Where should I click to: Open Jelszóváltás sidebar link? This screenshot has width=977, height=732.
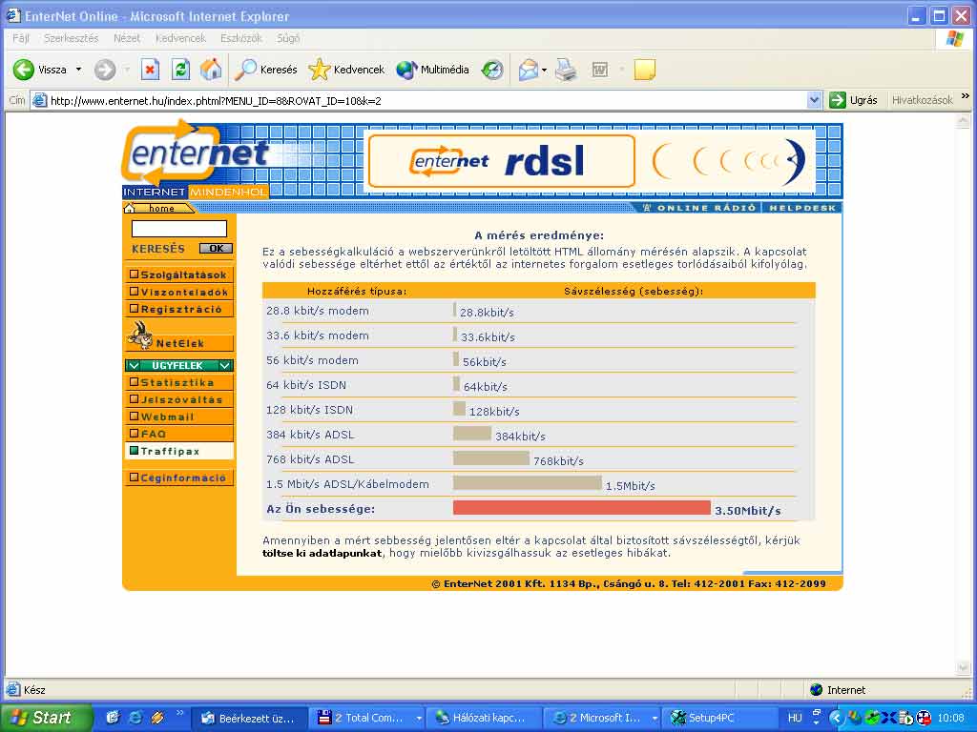click(x=178, y=399)
